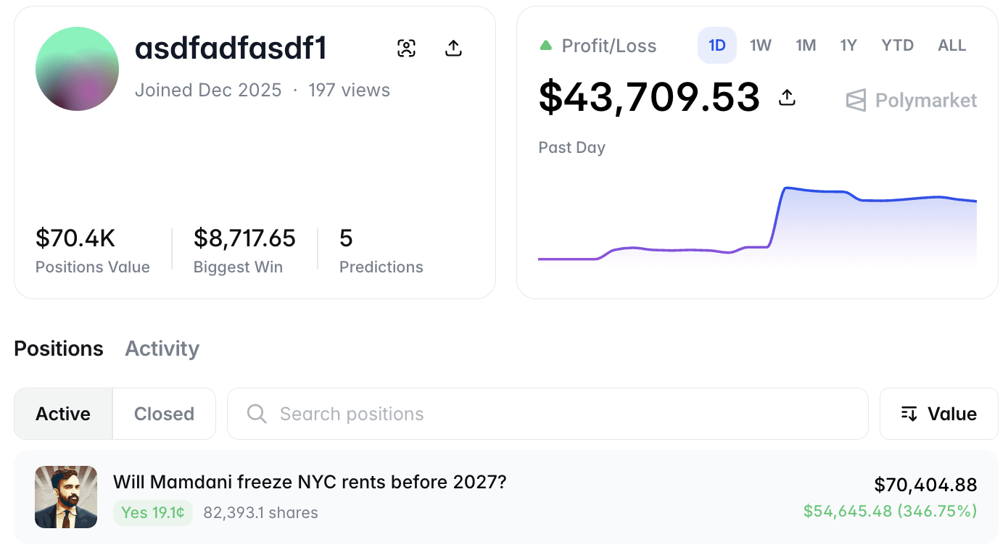This screenshot has height=555, width=1008.
Task: Click the sort arrows icon next to Value
Action: pos(909,414)
